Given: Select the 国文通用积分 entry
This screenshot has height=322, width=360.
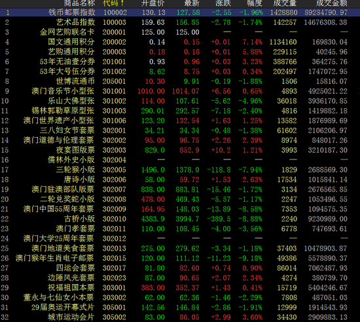Looking at the screenshot, I should pos(71,42).
